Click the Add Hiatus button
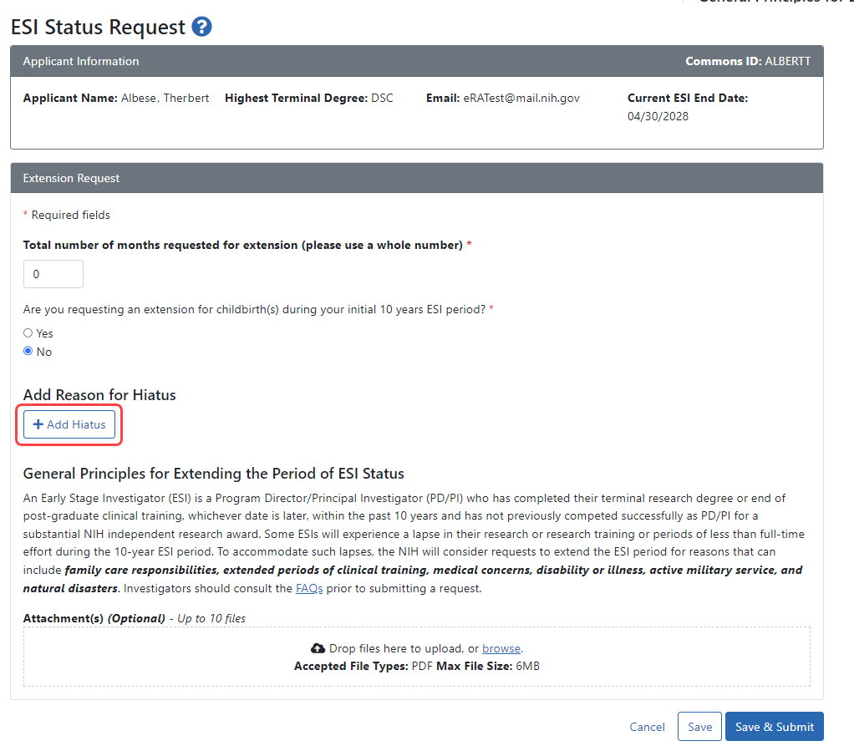This screenshot has height=751, width=854. (x=69, y=424)
